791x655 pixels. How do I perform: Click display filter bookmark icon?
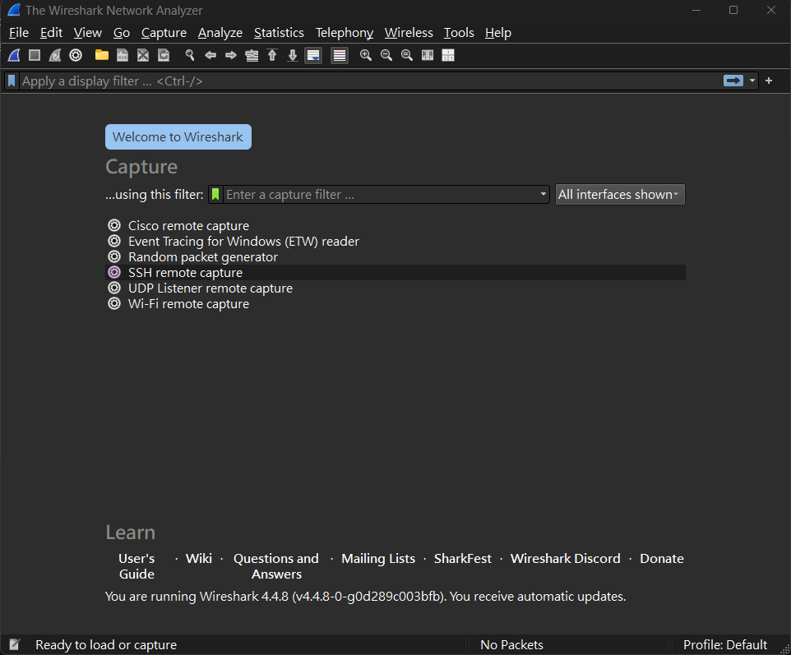pyautogui.click(x=12, y=81)
